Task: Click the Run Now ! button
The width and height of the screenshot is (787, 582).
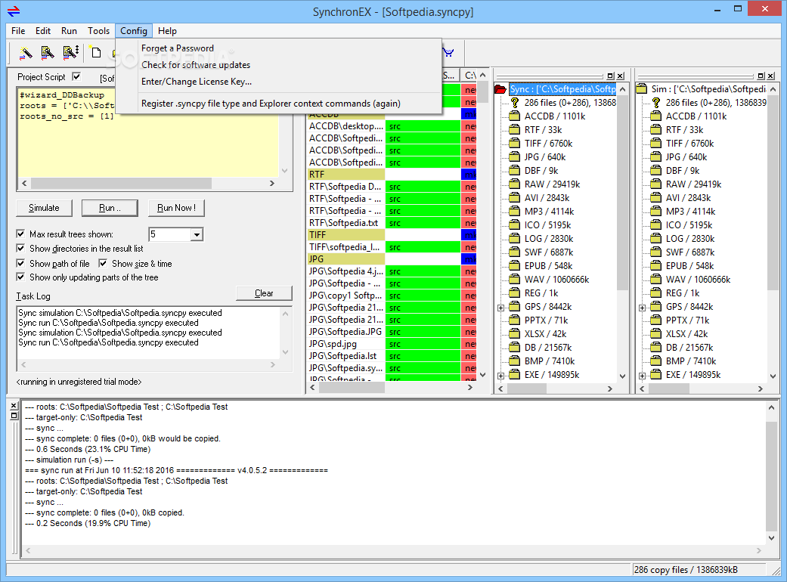Action: [176, 208]
